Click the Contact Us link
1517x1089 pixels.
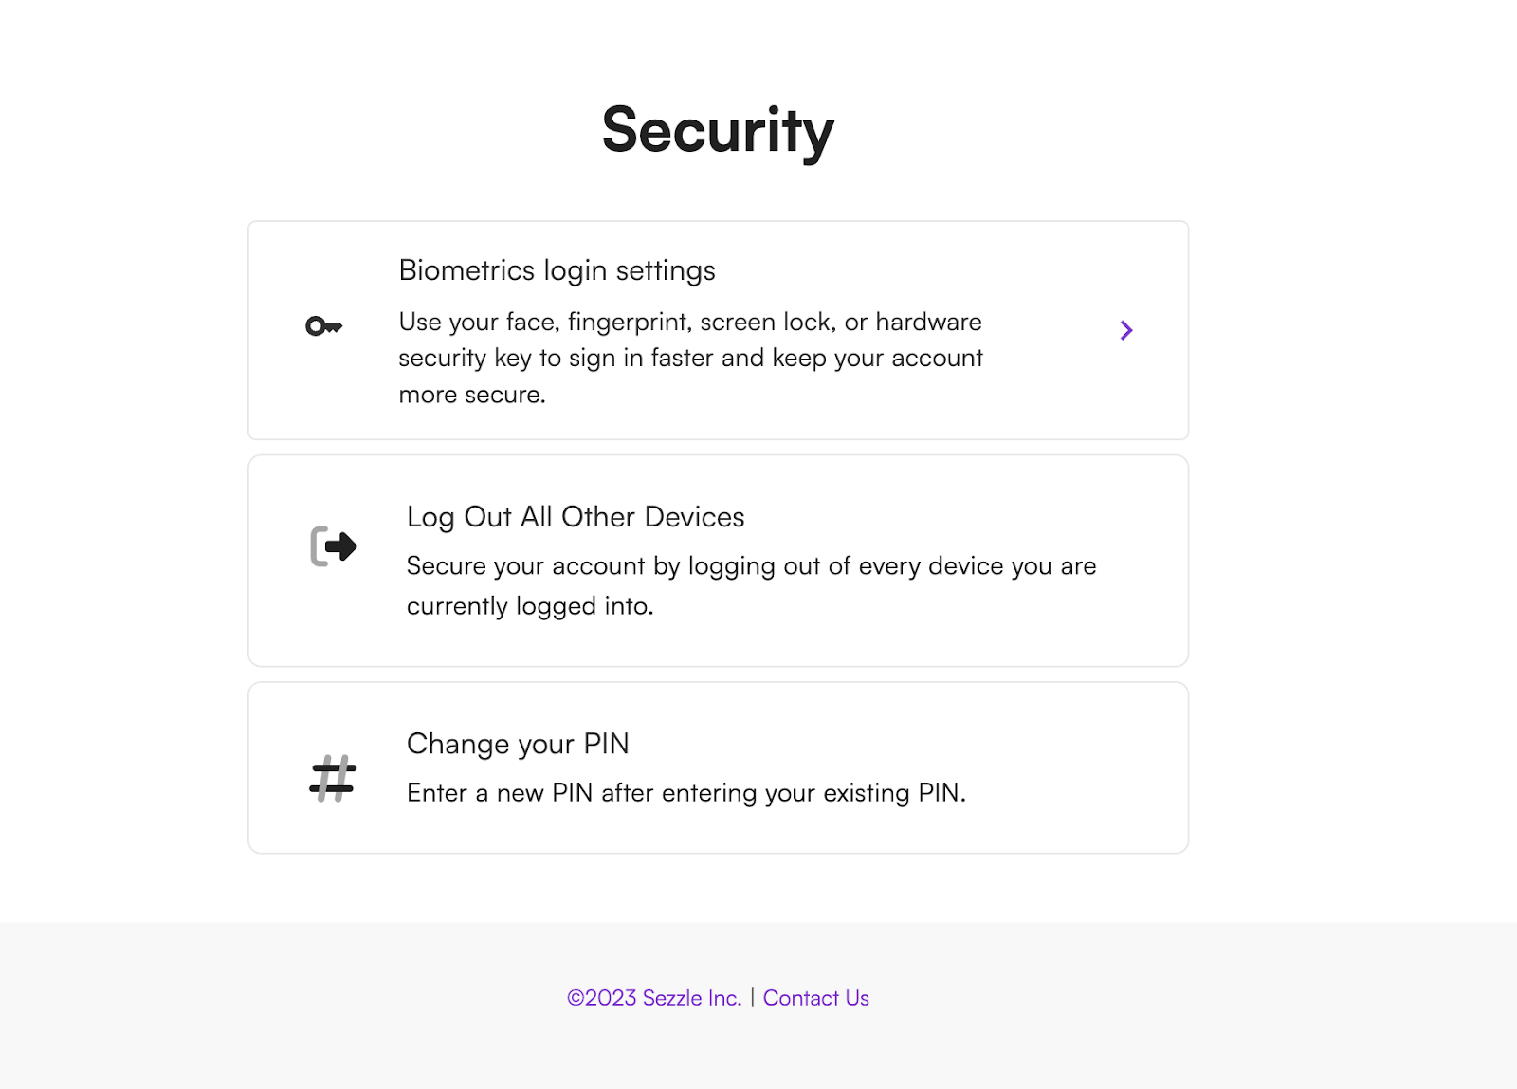click(816, 998)
